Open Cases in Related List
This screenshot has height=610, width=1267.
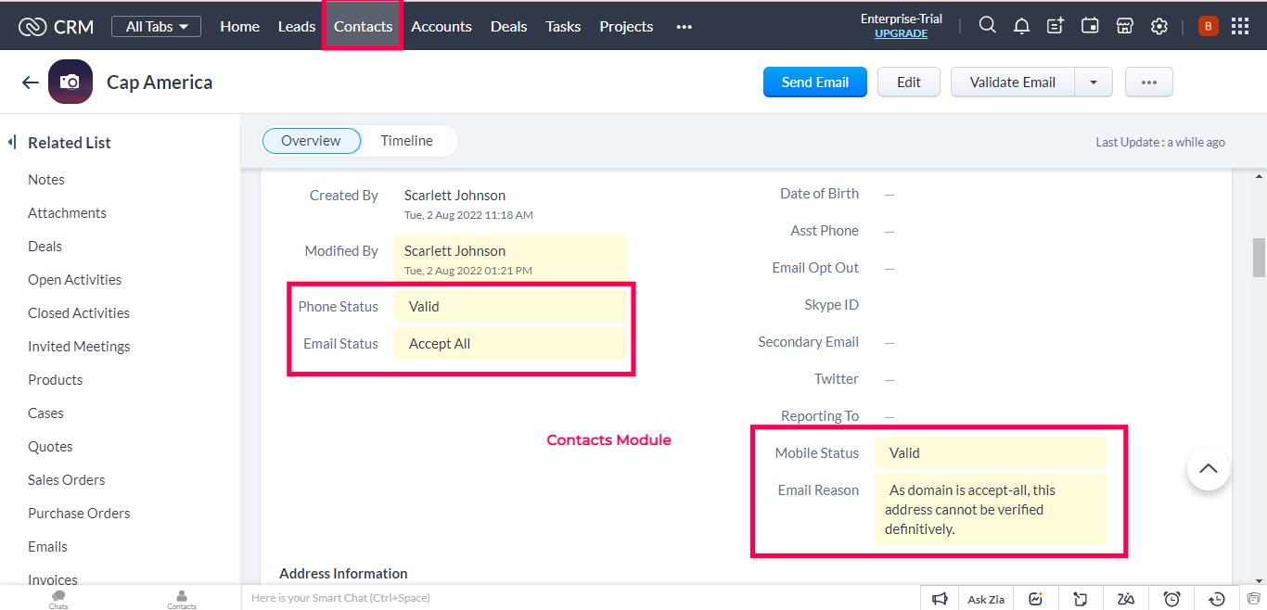pos(45,413)
